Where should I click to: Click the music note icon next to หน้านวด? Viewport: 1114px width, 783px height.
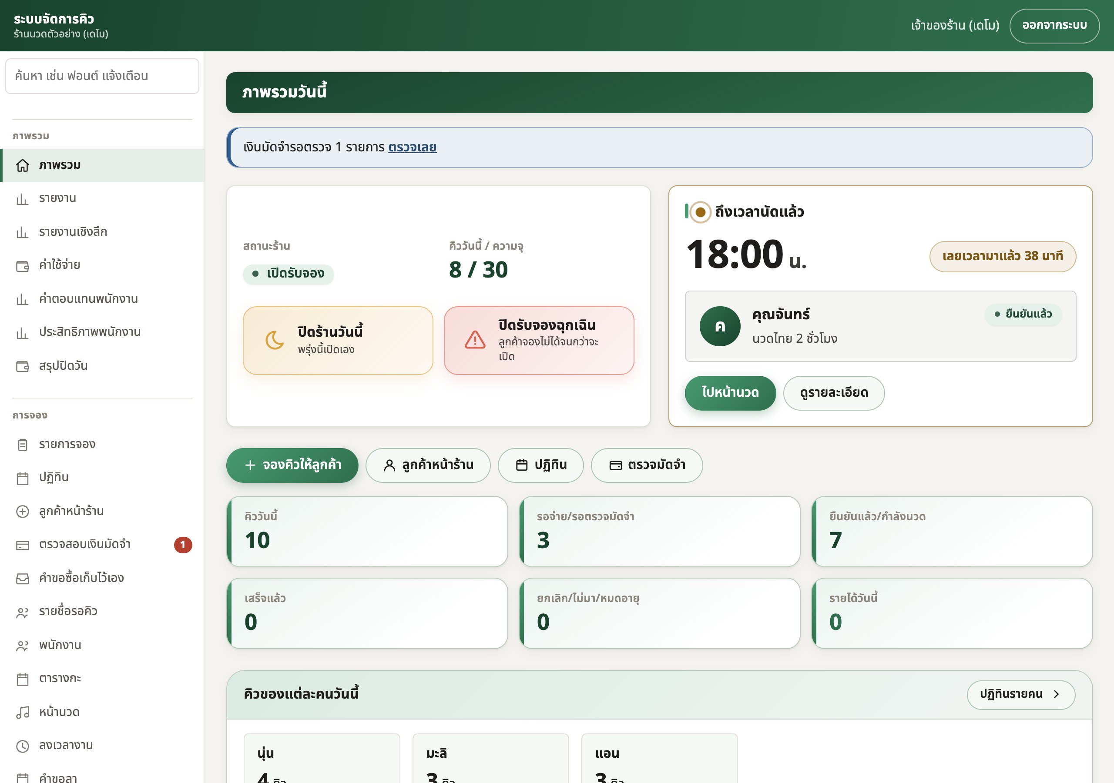point(23,712)
